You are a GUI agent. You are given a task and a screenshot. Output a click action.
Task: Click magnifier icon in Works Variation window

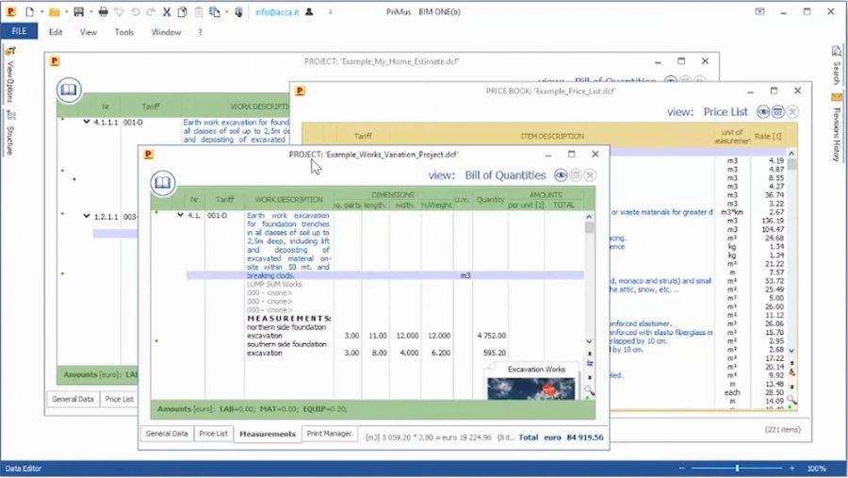click(589, 390)
